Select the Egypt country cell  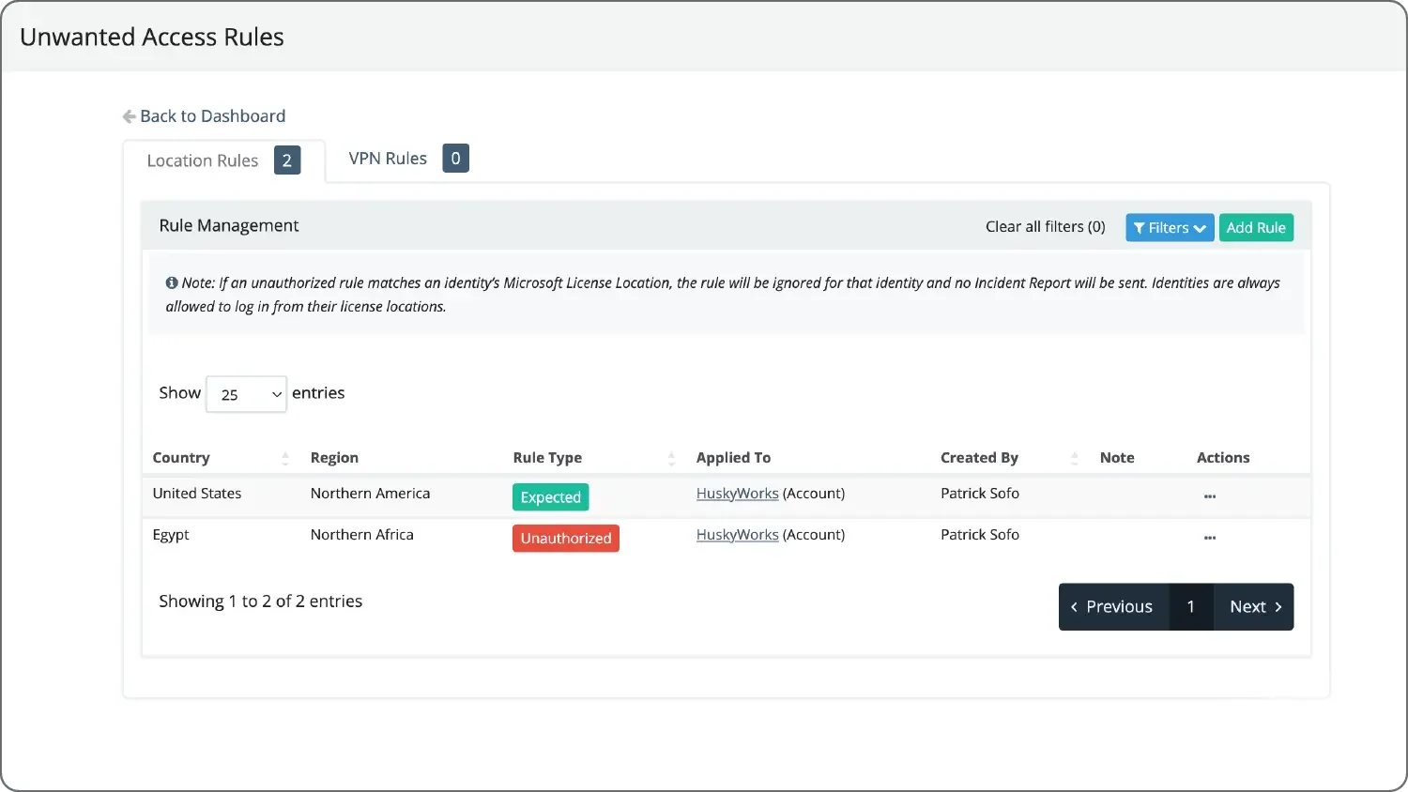point(171,535)
